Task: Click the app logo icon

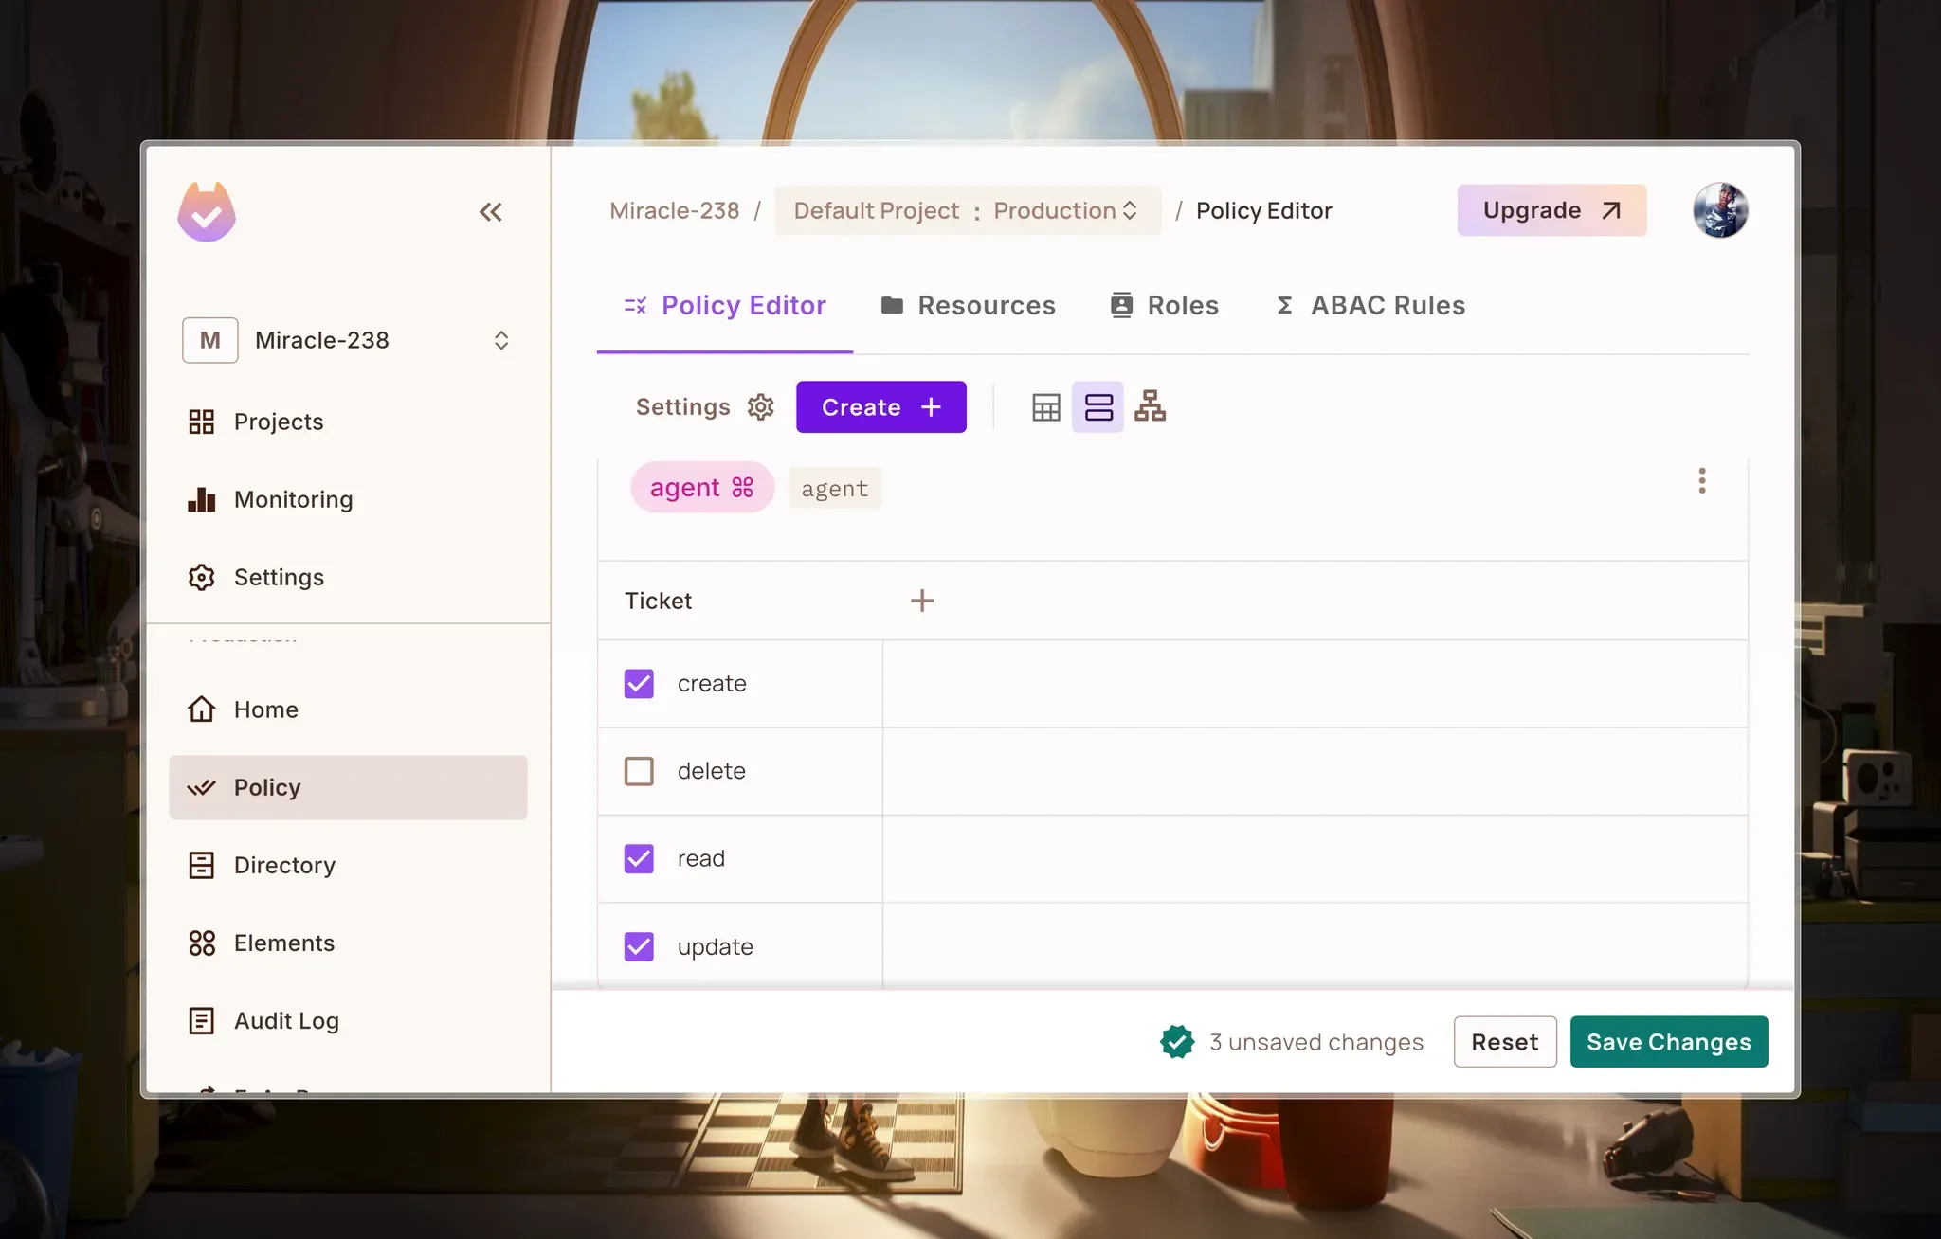Action: [x=207, y=212]
